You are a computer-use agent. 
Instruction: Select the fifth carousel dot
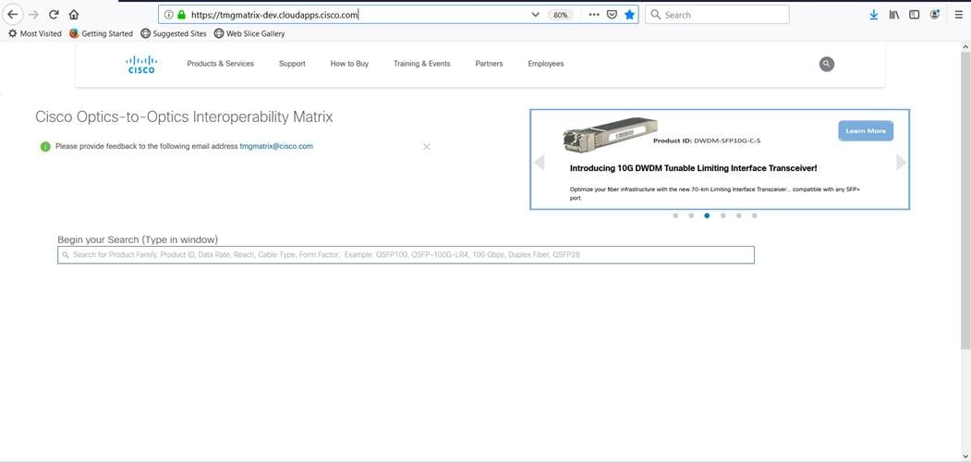(x=739, y=215)
